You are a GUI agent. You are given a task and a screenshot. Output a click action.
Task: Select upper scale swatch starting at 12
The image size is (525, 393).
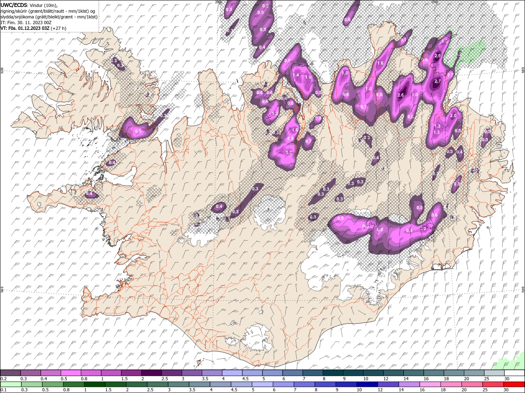tap(393, 373)
